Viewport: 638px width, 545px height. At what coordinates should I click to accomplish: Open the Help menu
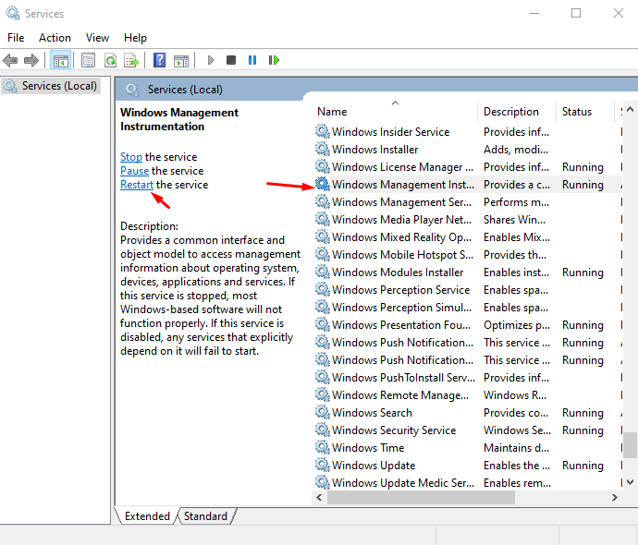click(135, 38)
